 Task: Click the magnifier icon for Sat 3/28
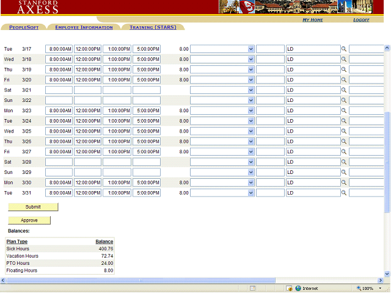[344, 162]
